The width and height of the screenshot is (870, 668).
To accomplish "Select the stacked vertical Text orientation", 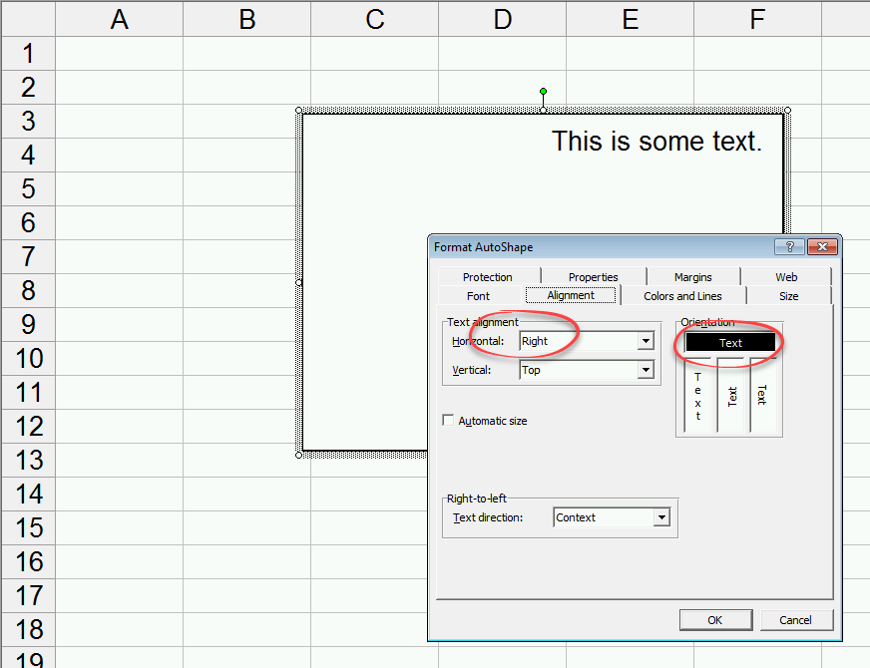I will tap(697, 393).
